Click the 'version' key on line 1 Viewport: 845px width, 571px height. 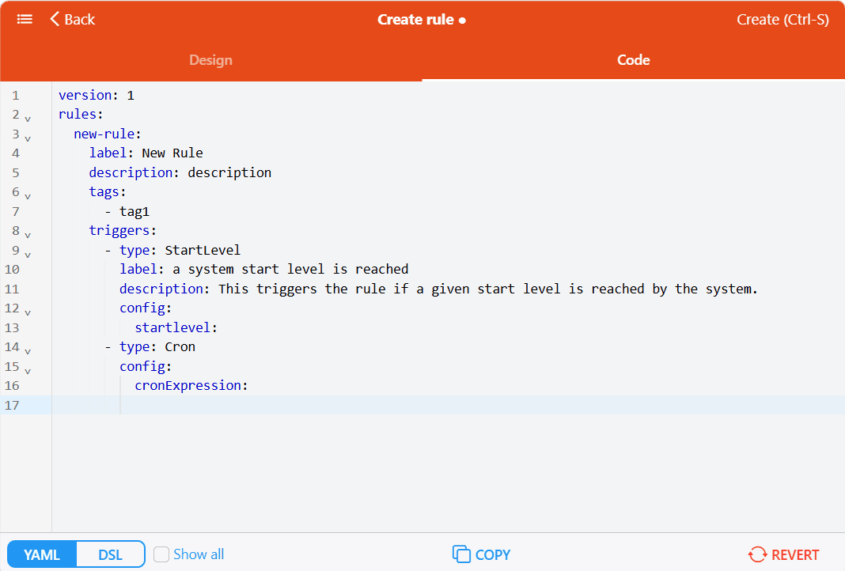pyautogui.click(x=85, y=96)
